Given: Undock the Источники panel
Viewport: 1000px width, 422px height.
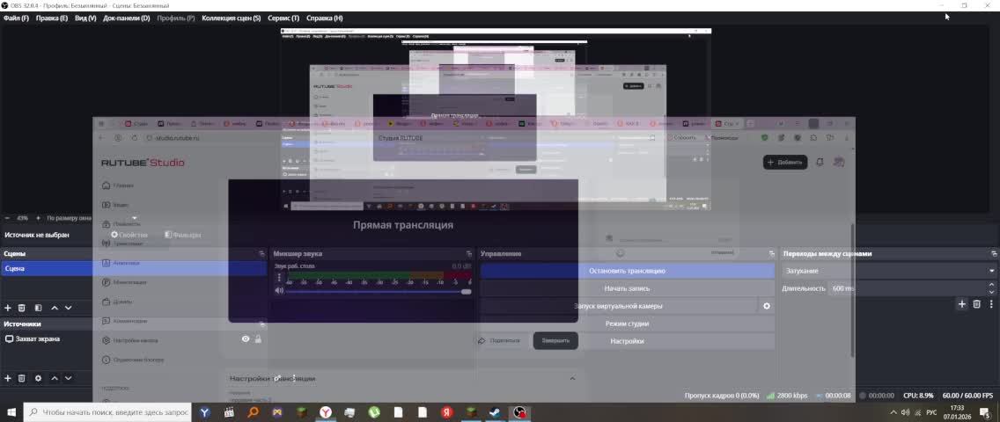Looking at the screenshot, I should pyautogui.click(x=261, y=324).
